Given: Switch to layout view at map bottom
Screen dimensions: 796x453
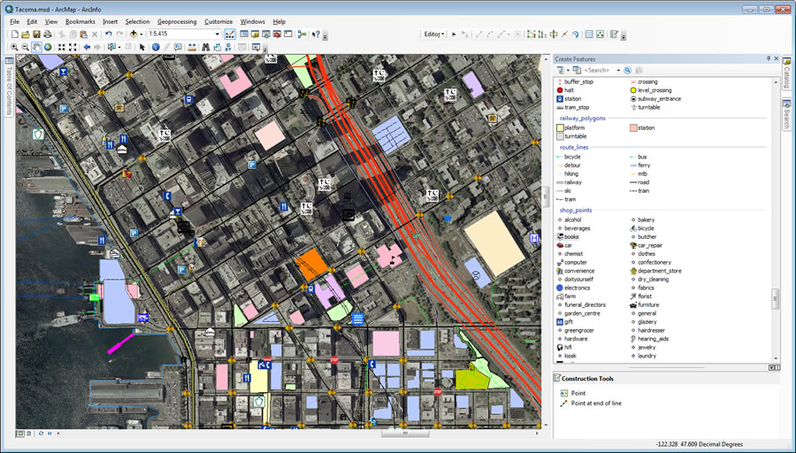Looking at the screenshot, I should point(28,433).
